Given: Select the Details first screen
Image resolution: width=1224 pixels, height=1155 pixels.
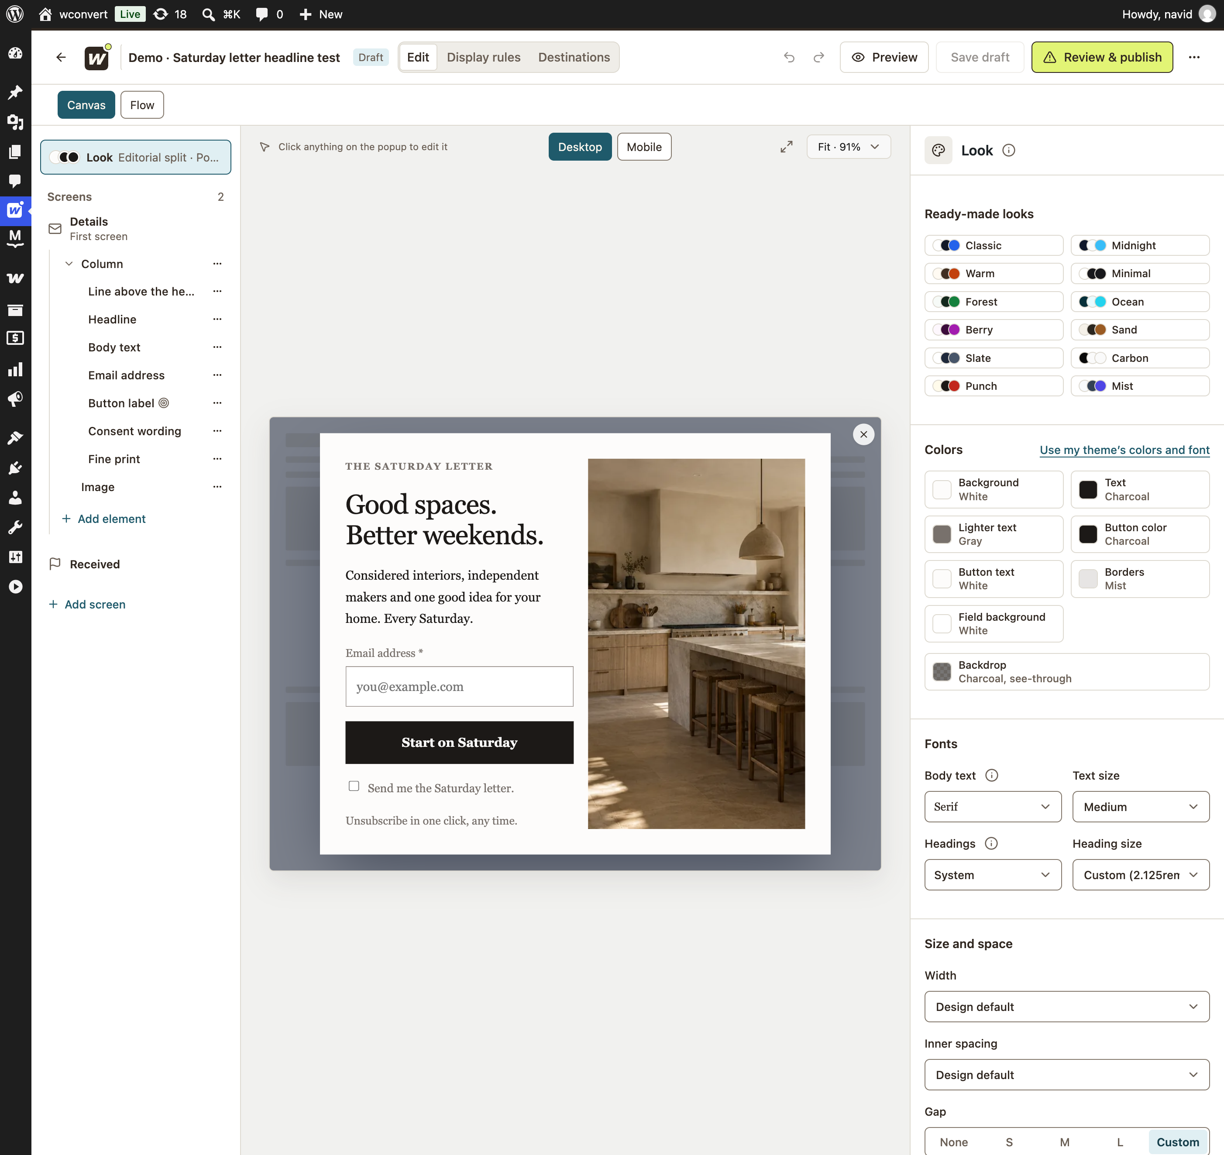Looking at the screenshot, I should point(135,228).
